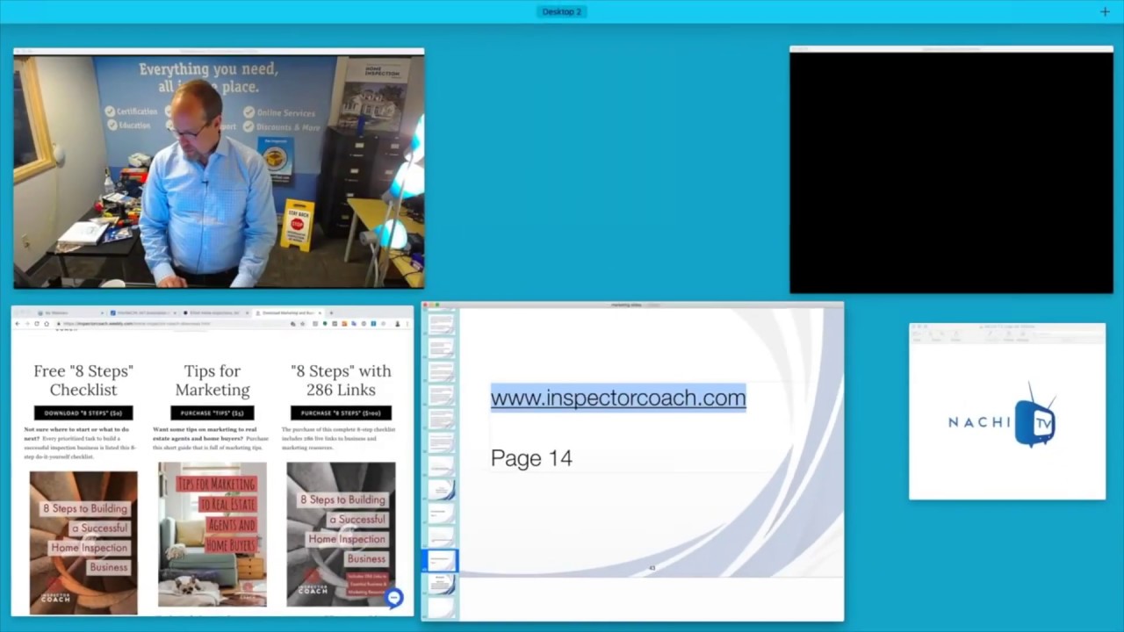Click the Free "8 Steps" Checklist heading

83,380
